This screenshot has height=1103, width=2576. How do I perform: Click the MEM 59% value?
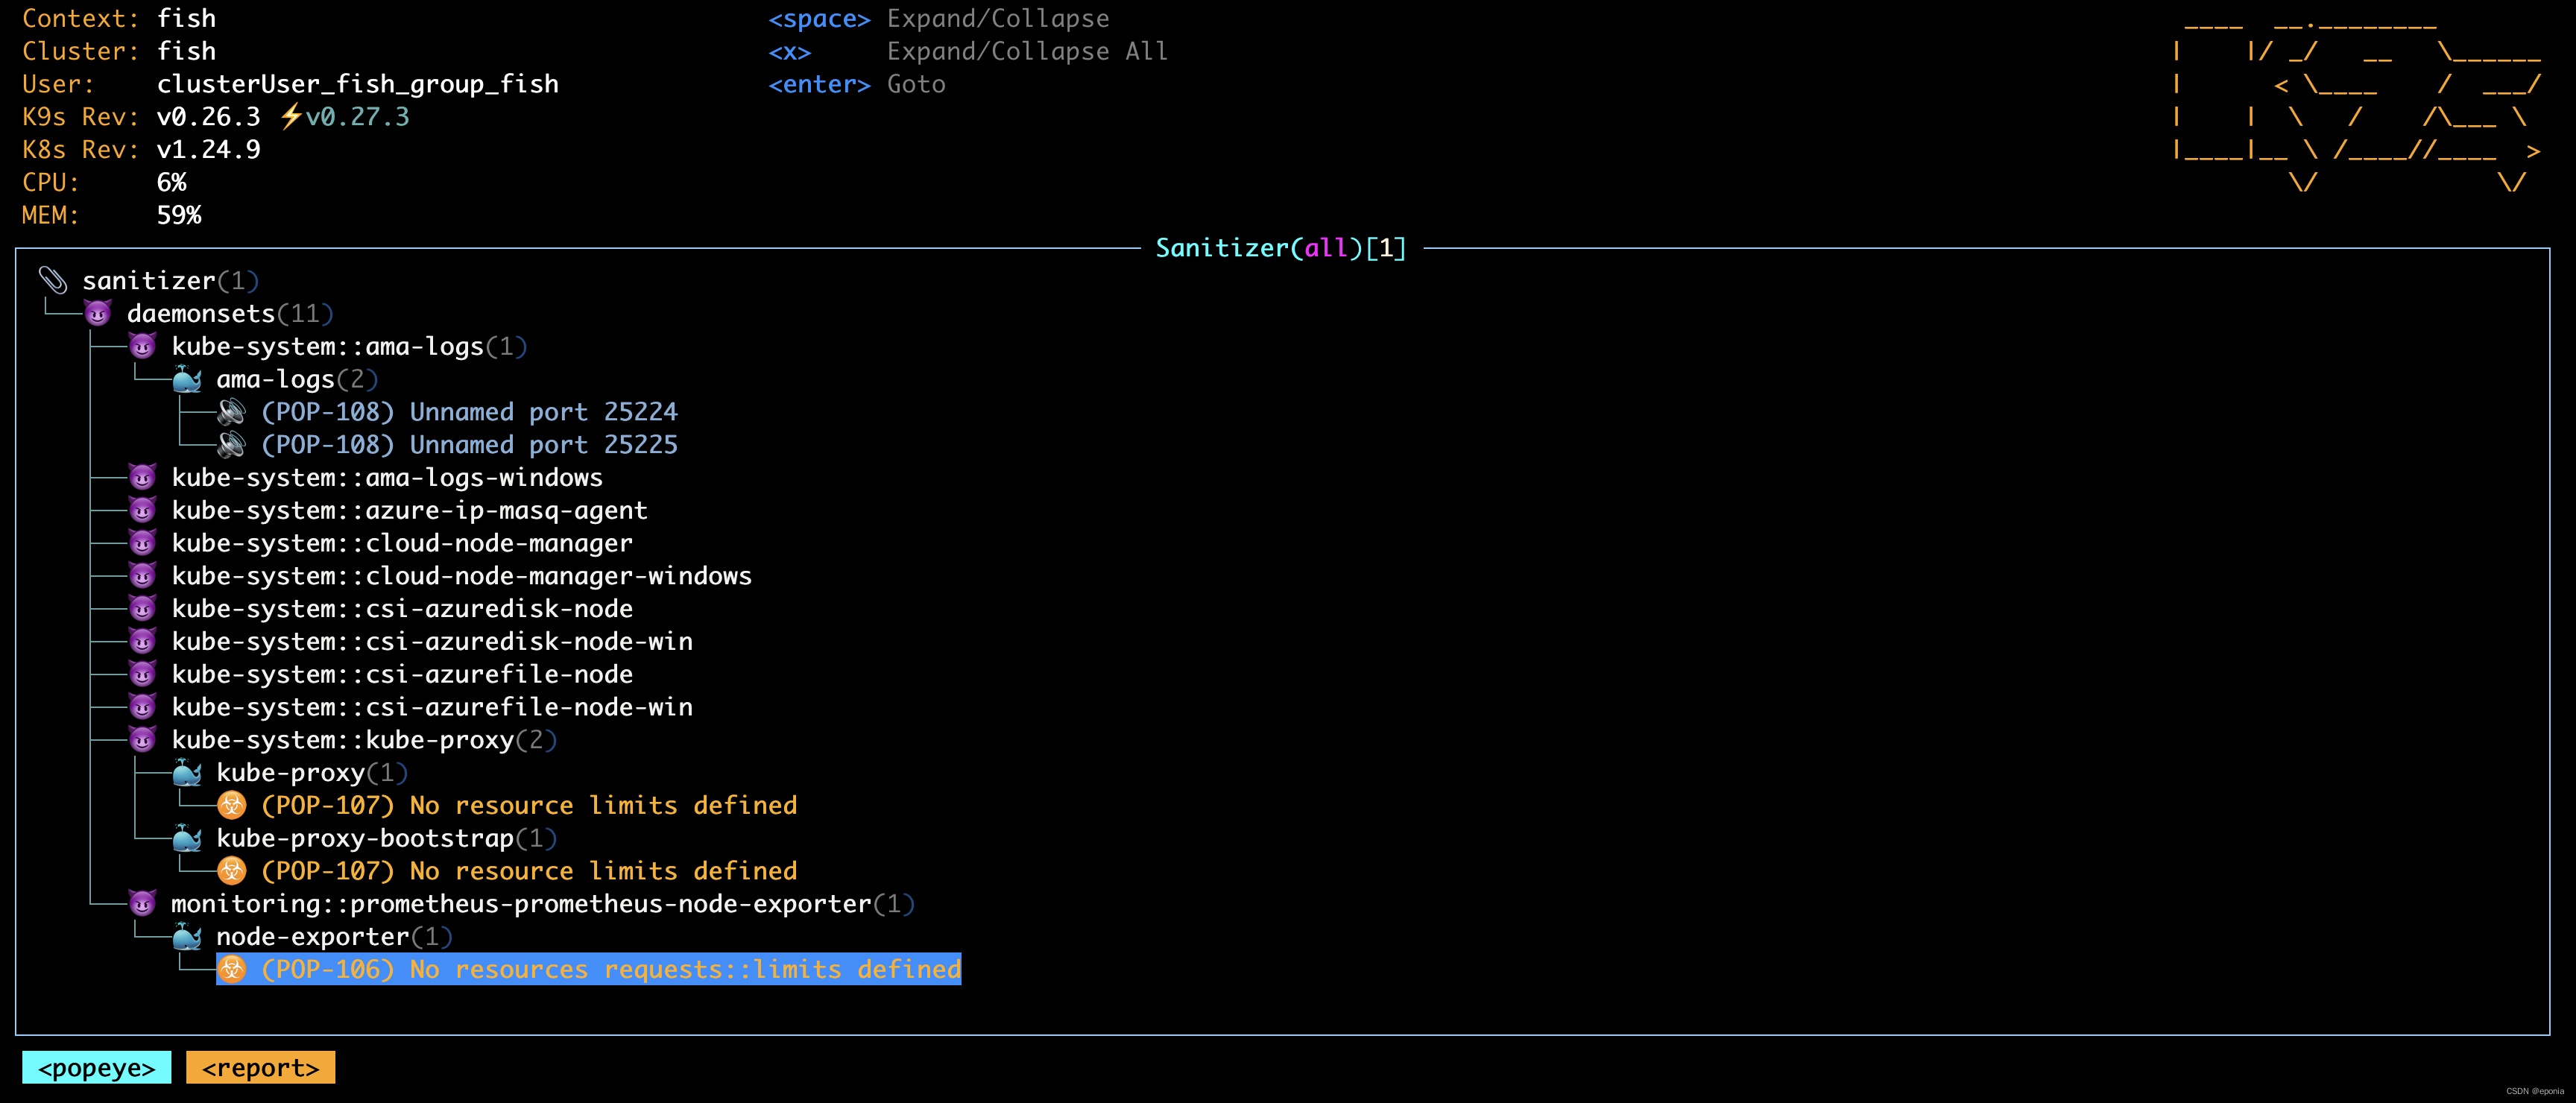coord(179,215)
